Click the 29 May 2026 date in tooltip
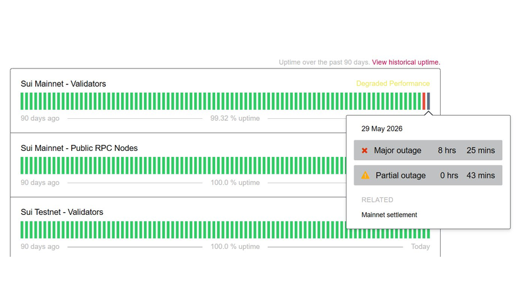 point(382,129)
